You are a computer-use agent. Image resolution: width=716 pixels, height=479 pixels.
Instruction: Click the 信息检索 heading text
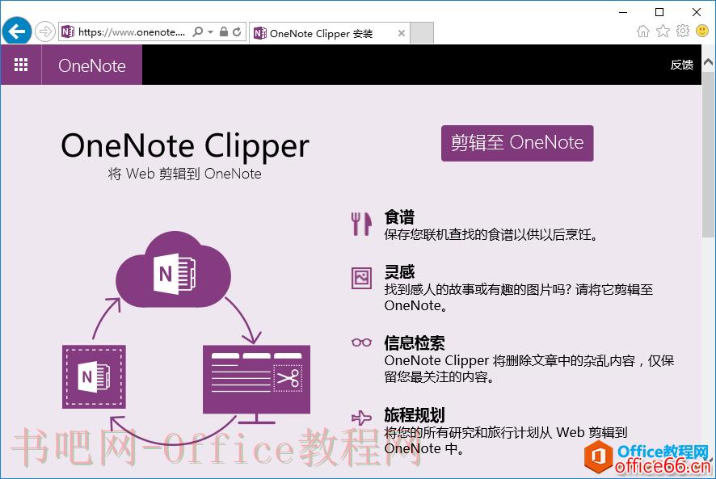(x=415, y=343)
